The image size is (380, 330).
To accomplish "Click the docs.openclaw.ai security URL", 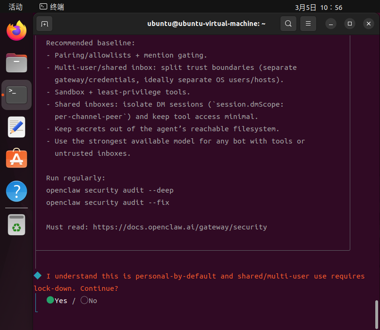I will point(180,227).
